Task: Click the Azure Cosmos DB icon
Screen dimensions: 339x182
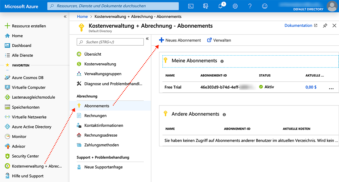Action: (x=7, y=77)
